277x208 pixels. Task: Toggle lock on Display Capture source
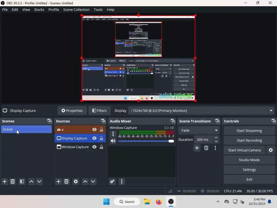click(x=101, y=138)
